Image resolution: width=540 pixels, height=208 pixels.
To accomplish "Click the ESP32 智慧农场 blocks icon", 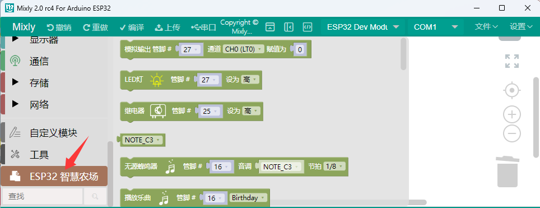I will [15, 176].
